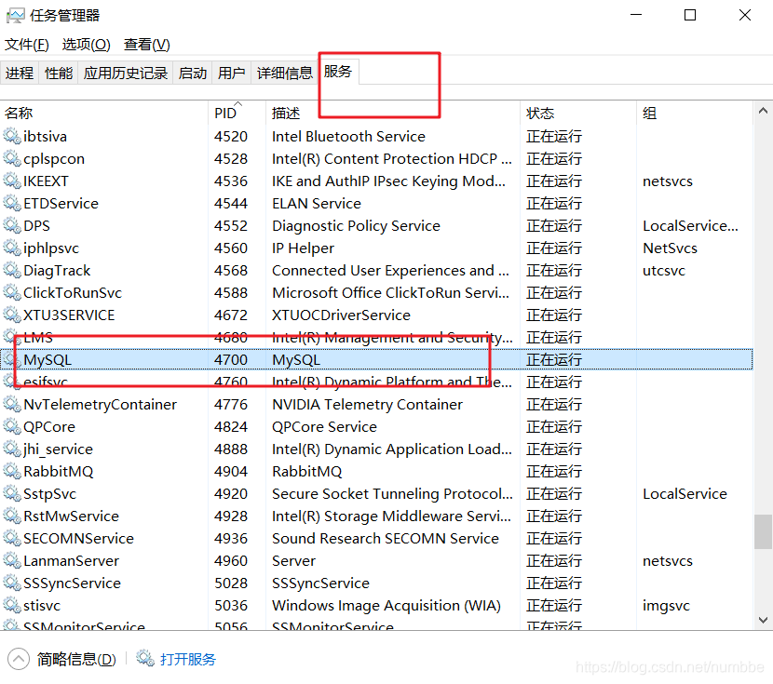The image size is (773, 684).
Task: Click the "Intel Bluetooth Service" description
Action: (348, 137)
